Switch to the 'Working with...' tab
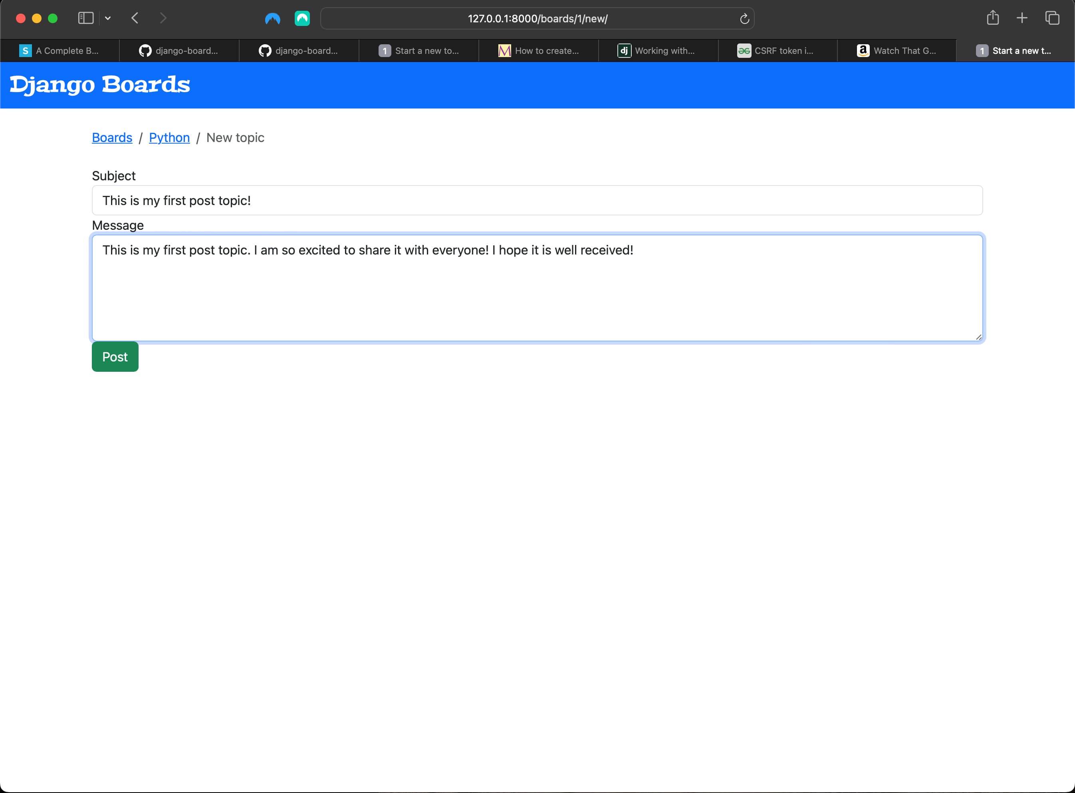The width and height of the screenshot is (1075, 793). pos(658,50)
